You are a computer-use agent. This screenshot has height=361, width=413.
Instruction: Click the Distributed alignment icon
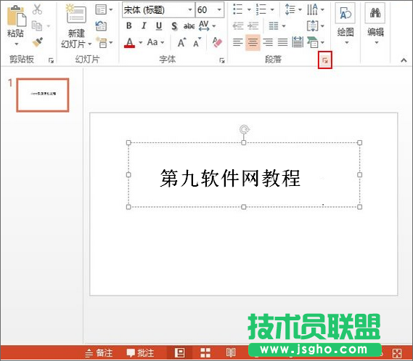pos(298,42)
